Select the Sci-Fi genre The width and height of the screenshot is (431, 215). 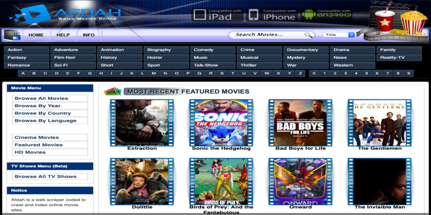tap(73, 65)
